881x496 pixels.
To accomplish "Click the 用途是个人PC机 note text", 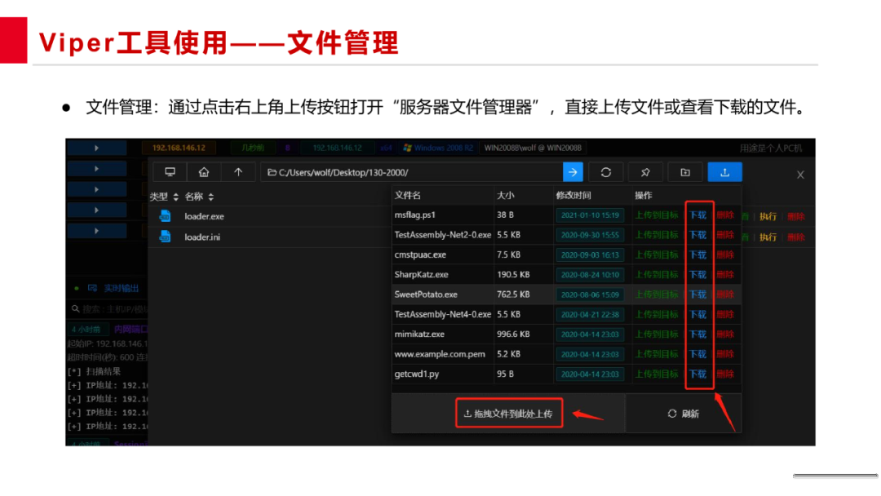I will [x=771, y=148].
